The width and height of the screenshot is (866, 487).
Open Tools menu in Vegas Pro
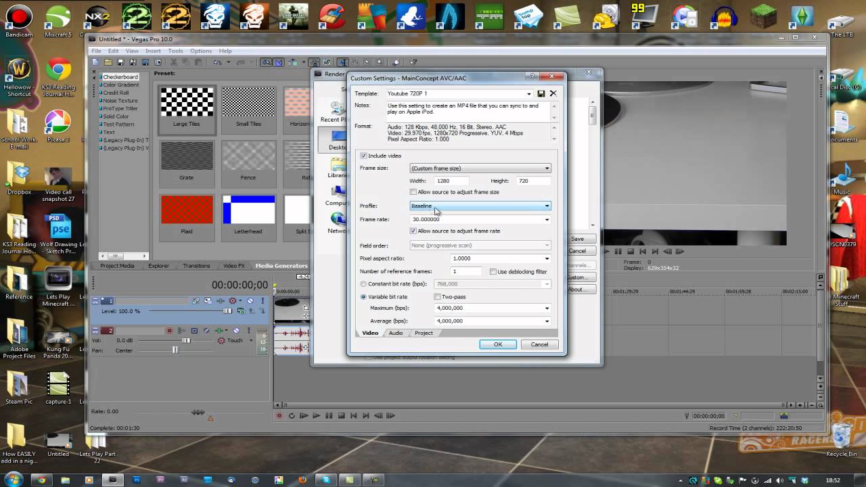[175, 51]
